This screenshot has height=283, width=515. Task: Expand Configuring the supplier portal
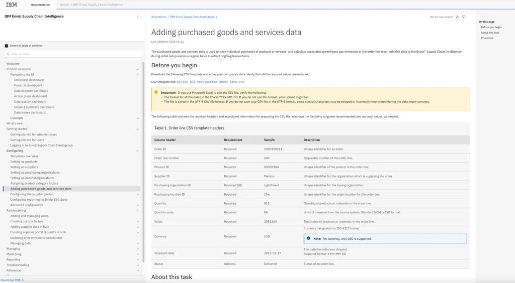coord(138,194)
